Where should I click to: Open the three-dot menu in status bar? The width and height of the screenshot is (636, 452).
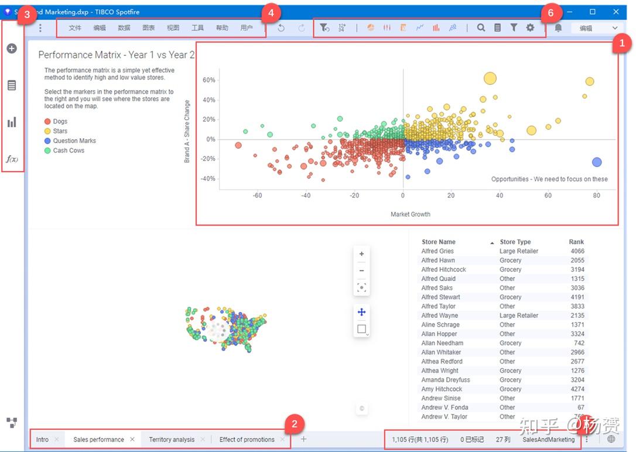[x=587, y=439]
